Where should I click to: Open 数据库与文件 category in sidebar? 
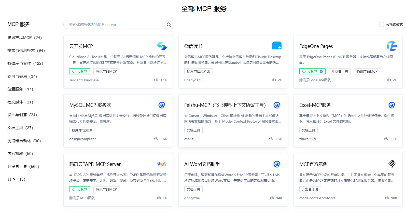coord(25,63)
